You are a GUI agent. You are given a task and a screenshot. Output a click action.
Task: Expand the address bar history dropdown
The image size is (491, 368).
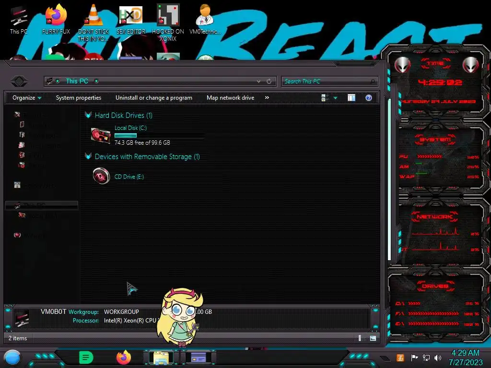[x=258, y=81]
